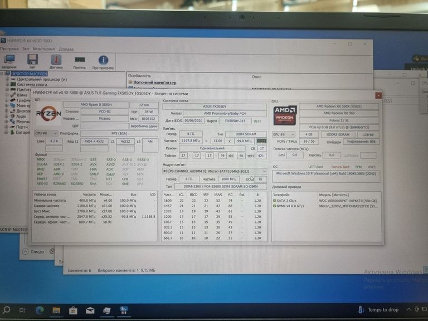Click the Пам'ять memory toolbar icon
Screen dimensions: 428x321
(x=80, y=61)
